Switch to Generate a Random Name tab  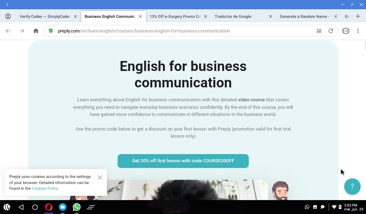coord(305,16)
